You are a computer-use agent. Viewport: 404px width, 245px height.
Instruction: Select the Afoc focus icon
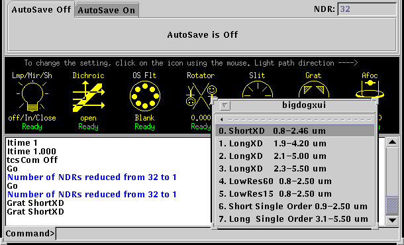pyautogui.click(x=370, y=89)
